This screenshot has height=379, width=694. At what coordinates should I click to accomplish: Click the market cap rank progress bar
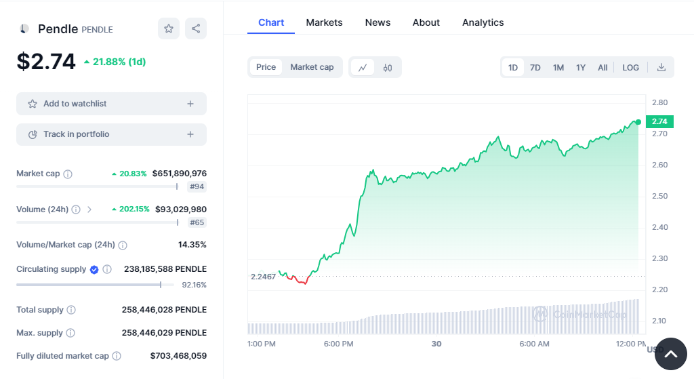(x=98, y=187)
